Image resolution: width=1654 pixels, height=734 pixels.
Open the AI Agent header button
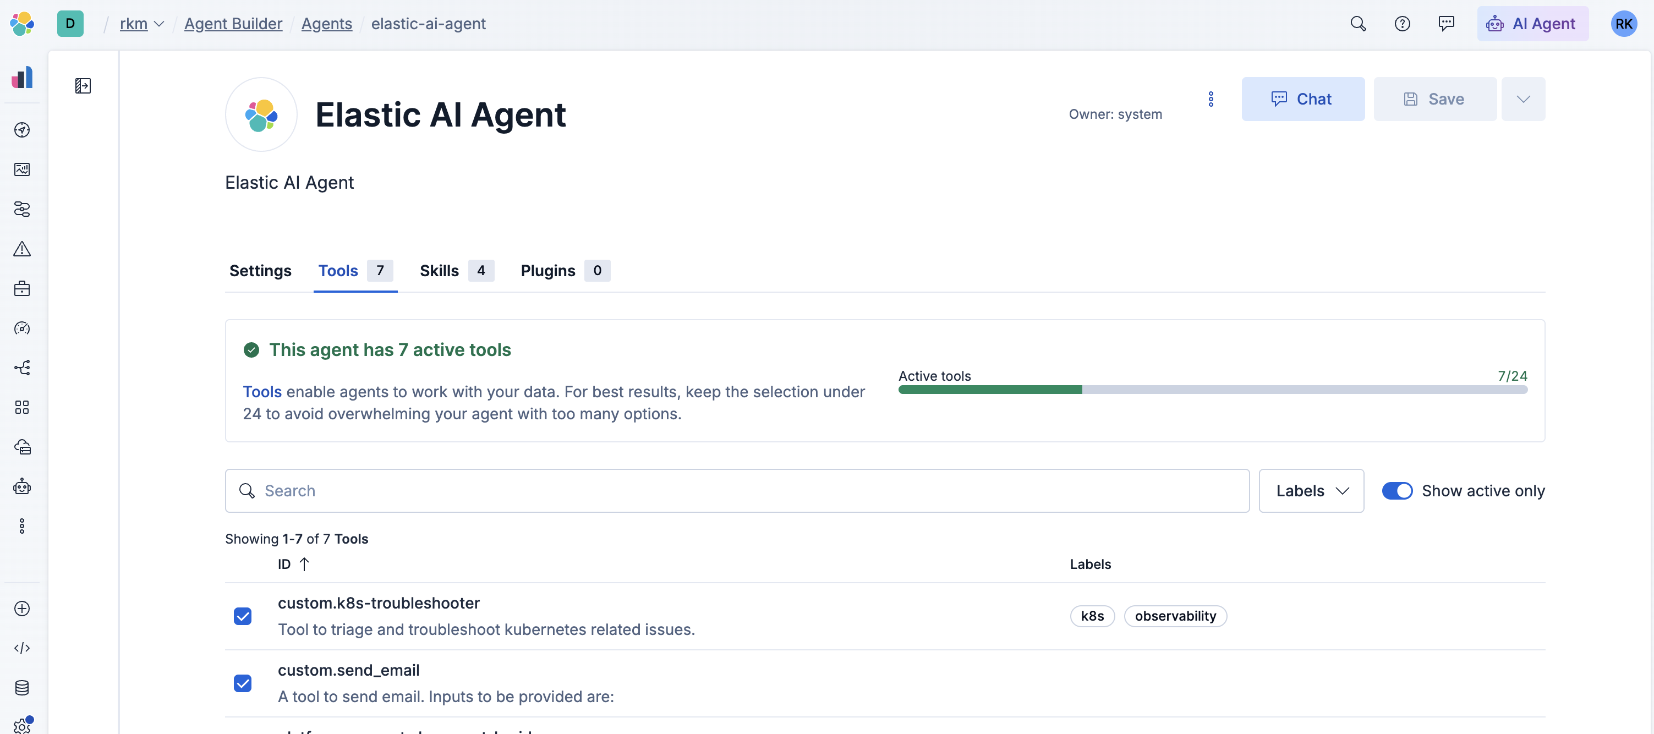(x=1532, y=24)
